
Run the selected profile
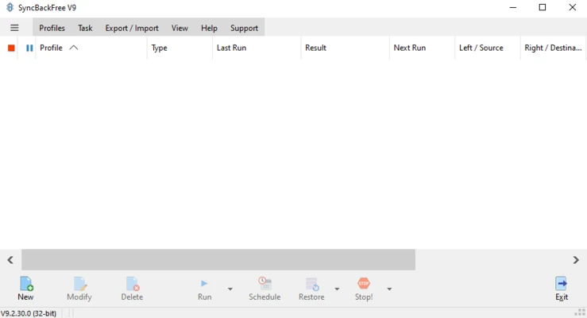point(204,289)
